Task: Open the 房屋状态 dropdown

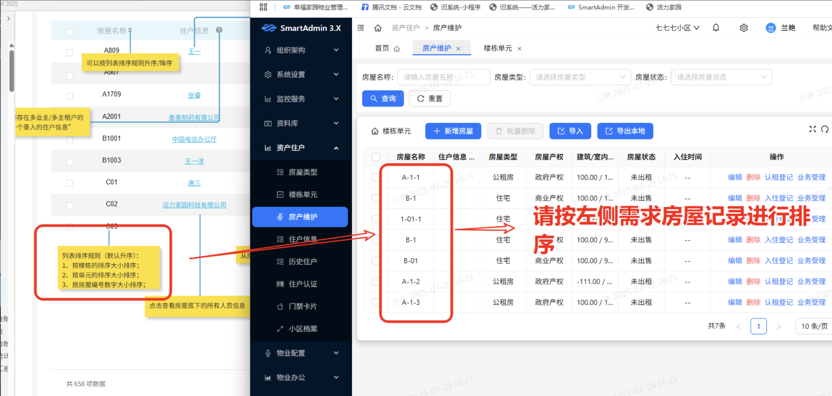Action: tap(721, 77)
